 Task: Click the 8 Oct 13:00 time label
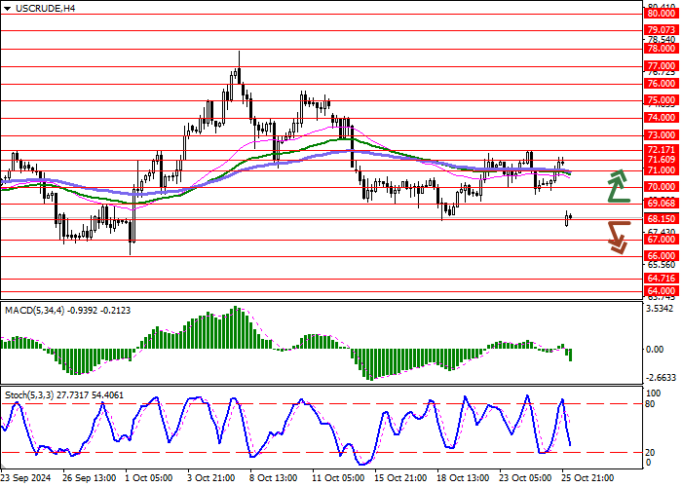click(x=274, y=478)
